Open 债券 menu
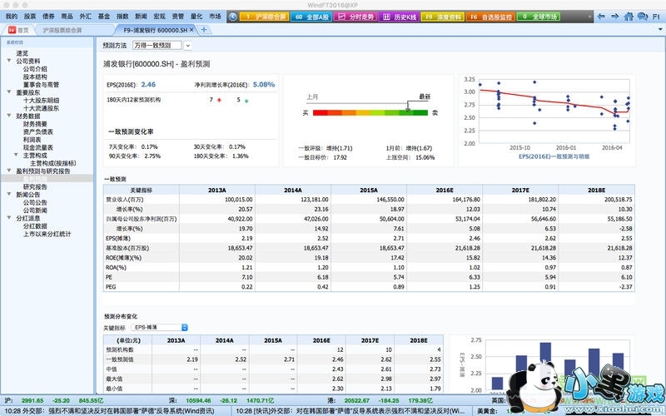 coord(48,16)
